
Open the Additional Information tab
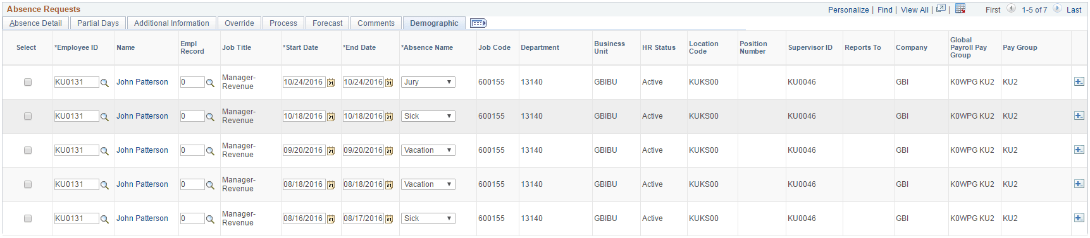tap(171, 23)
